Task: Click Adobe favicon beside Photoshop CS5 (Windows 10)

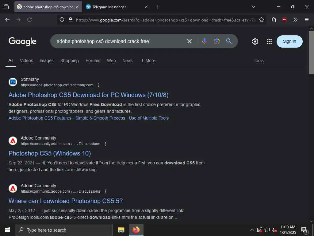Action: tap(13, 141)
